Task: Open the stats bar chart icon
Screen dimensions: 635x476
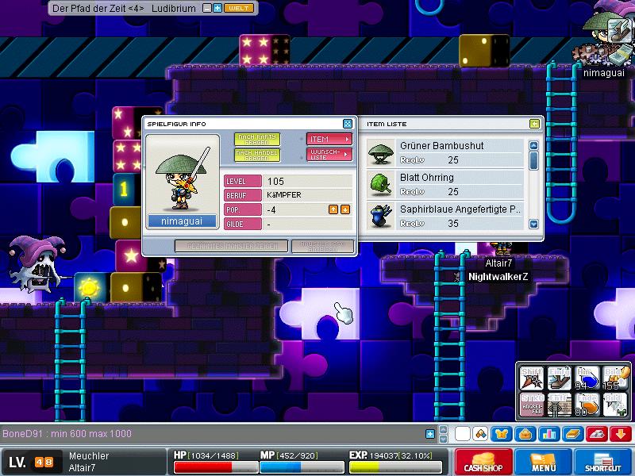Action: pos(549,434)
